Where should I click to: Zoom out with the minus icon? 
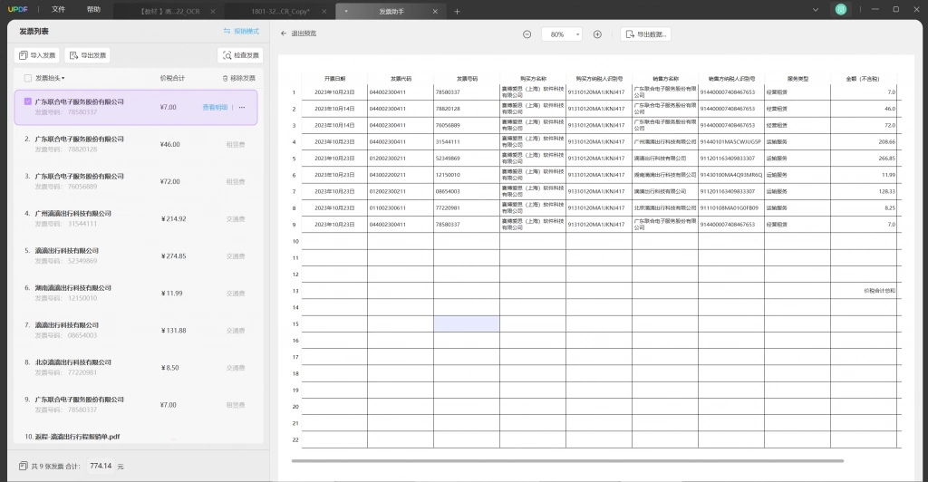527,34
